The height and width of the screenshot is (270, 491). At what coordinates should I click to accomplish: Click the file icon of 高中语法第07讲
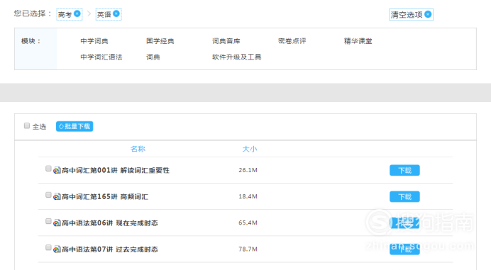(57, 249)
